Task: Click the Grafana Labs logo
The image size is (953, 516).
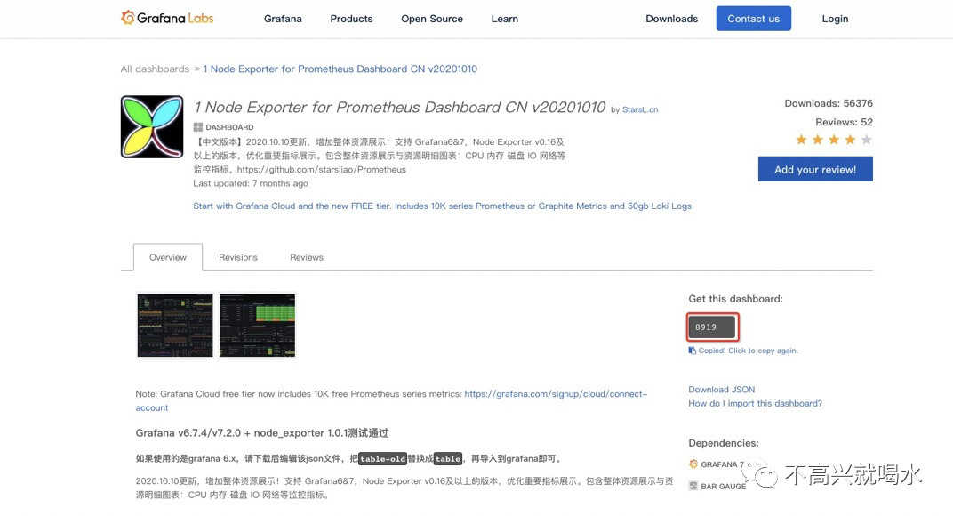Action: (x=167, y=19)
